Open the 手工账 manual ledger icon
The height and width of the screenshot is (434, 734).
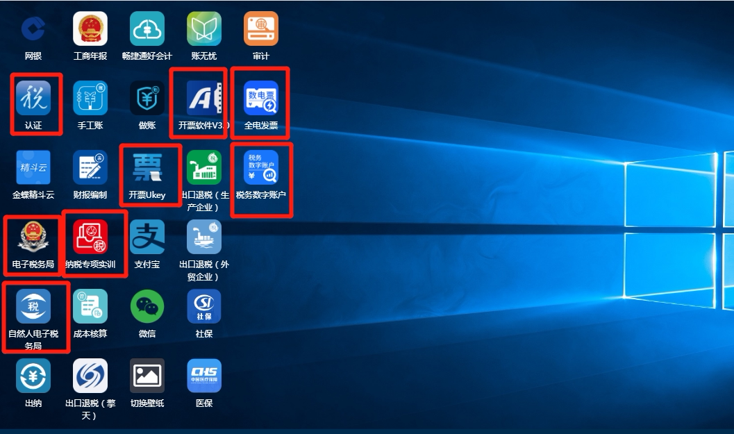tap(90, 99)
